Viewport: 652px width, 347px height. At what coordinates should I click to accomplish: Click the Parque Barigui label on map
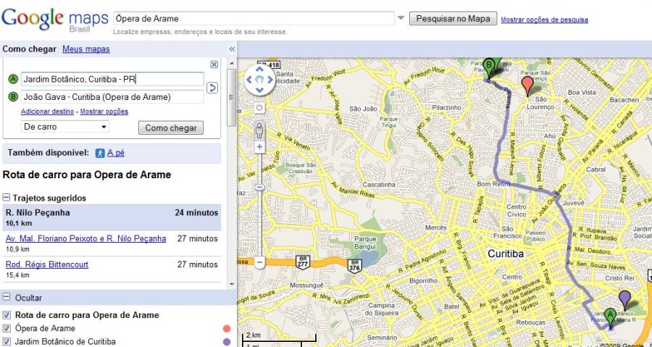366,243
